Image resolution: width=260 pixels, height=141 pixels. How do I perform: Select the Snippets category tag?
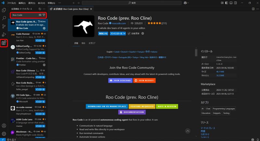(x=216, y=113)
